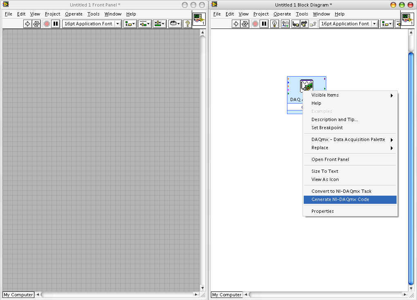Expand DAQmx - Data Acquisition Palette submenu
Viewport: 417px width, 300px height.
(x=350, y=139)
